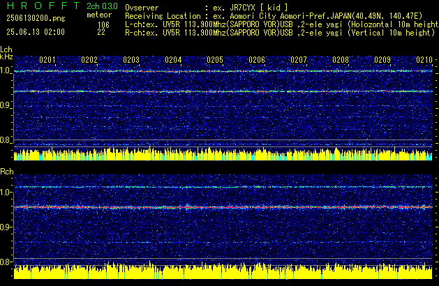
Task: Click the Lch upper signal trace at 1.0 kHz
Action: coord(223,71)
